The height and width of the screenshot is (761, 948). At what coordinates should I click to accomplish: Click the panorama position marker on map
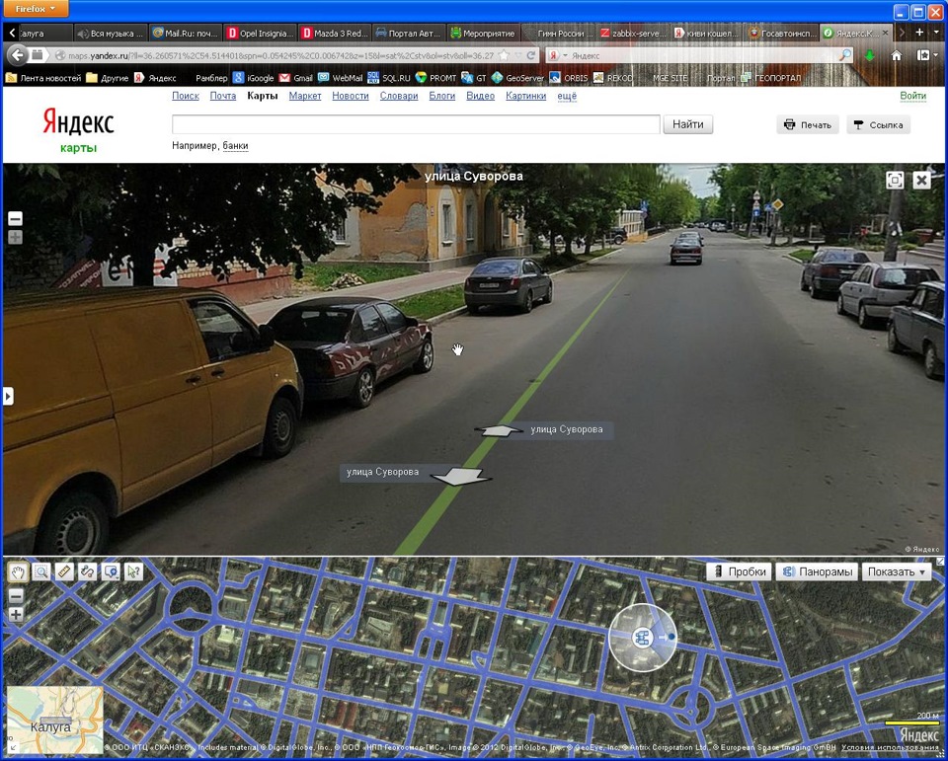click(x=642, y=637)
